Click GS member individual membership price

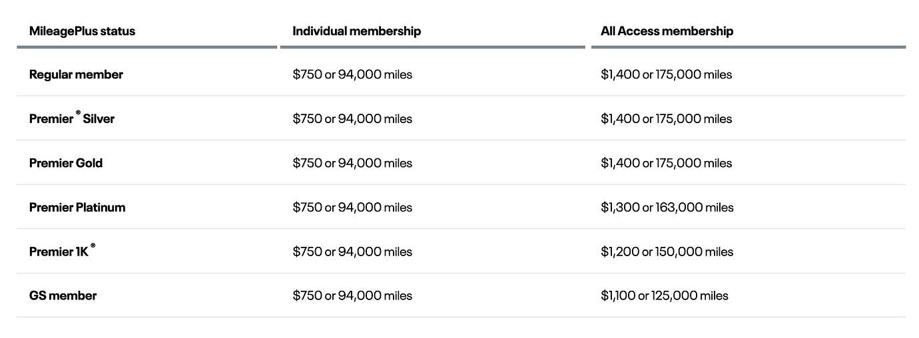(352, 295)
